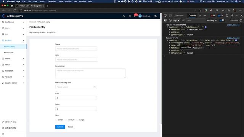
Task: Expand the currentUser object in console
Action: pyautogui.click(x=169, y=43)
